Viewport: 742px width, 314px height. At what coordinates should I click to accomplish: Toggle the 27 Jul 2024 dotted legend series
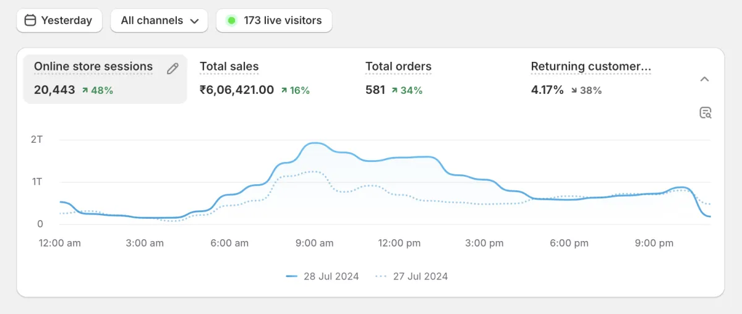(x=412, y=276)
